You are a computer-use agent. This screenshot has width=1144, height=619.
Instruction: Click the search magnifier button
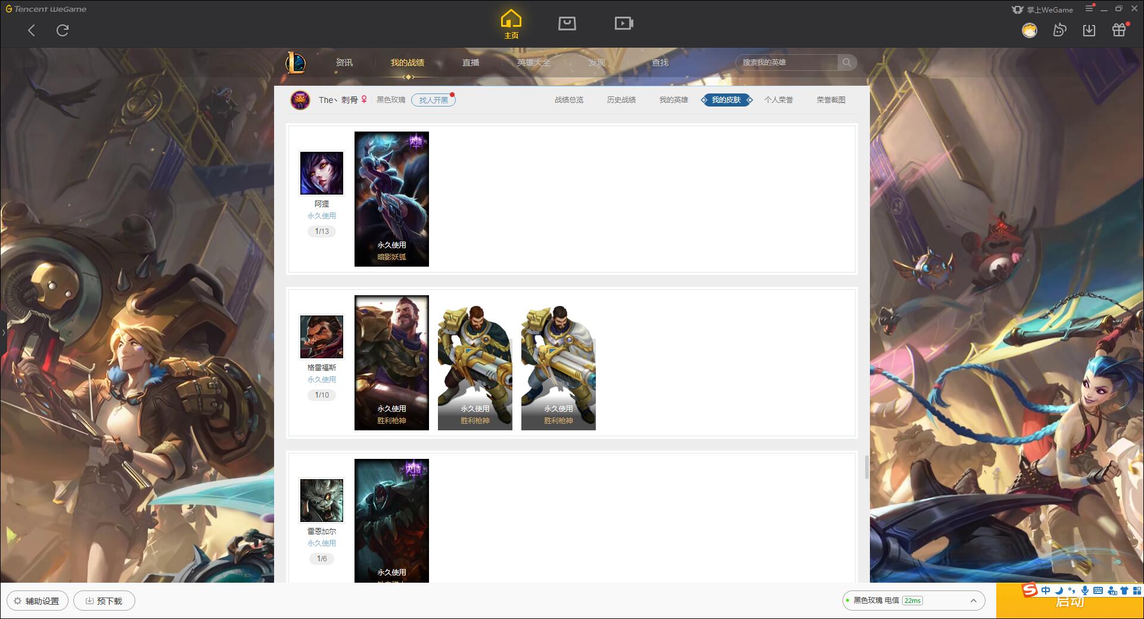(x=847, y=62)
